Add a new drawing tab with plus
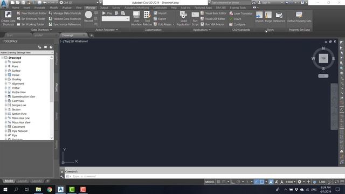Viewport: 345px width, 194px height. click(x=92, y=35)
